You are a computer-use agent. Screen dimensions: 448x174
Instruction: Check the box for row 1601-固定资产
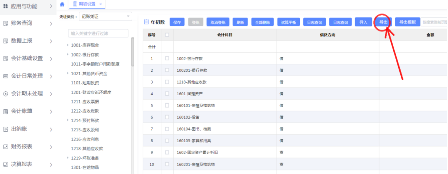click(x=167, y=94)
